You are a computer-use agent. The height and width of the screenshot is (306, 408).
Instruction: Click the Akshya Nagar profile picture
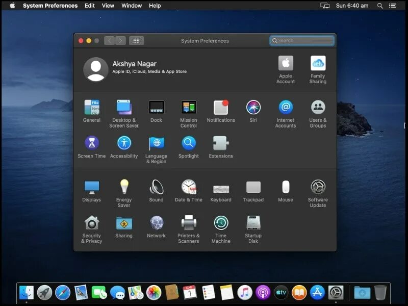click(x=95, y=69)
